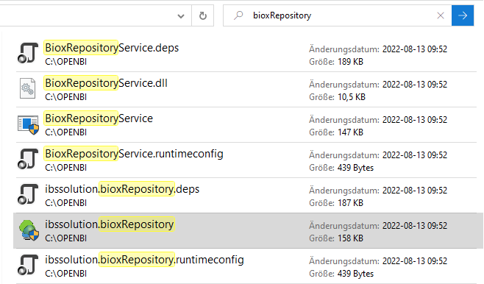484x284 pixels.
Task: Click the ibssolution.bioxRepository.runtimeconfig file icon
Action: point(28,265)
